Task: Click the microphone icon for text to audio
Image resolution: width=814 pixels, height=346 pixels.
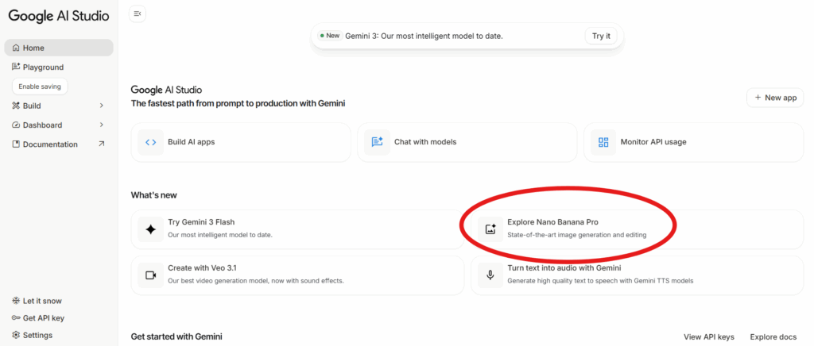Action: coord(490,275)
